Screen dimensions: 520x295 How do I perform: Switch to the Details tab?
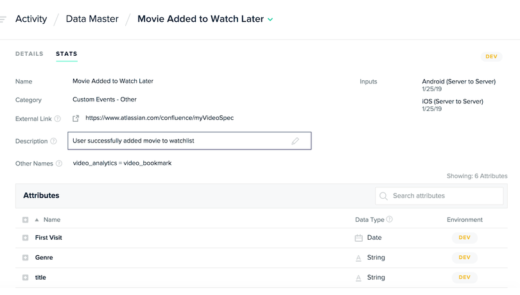click(x=29, y=54)
